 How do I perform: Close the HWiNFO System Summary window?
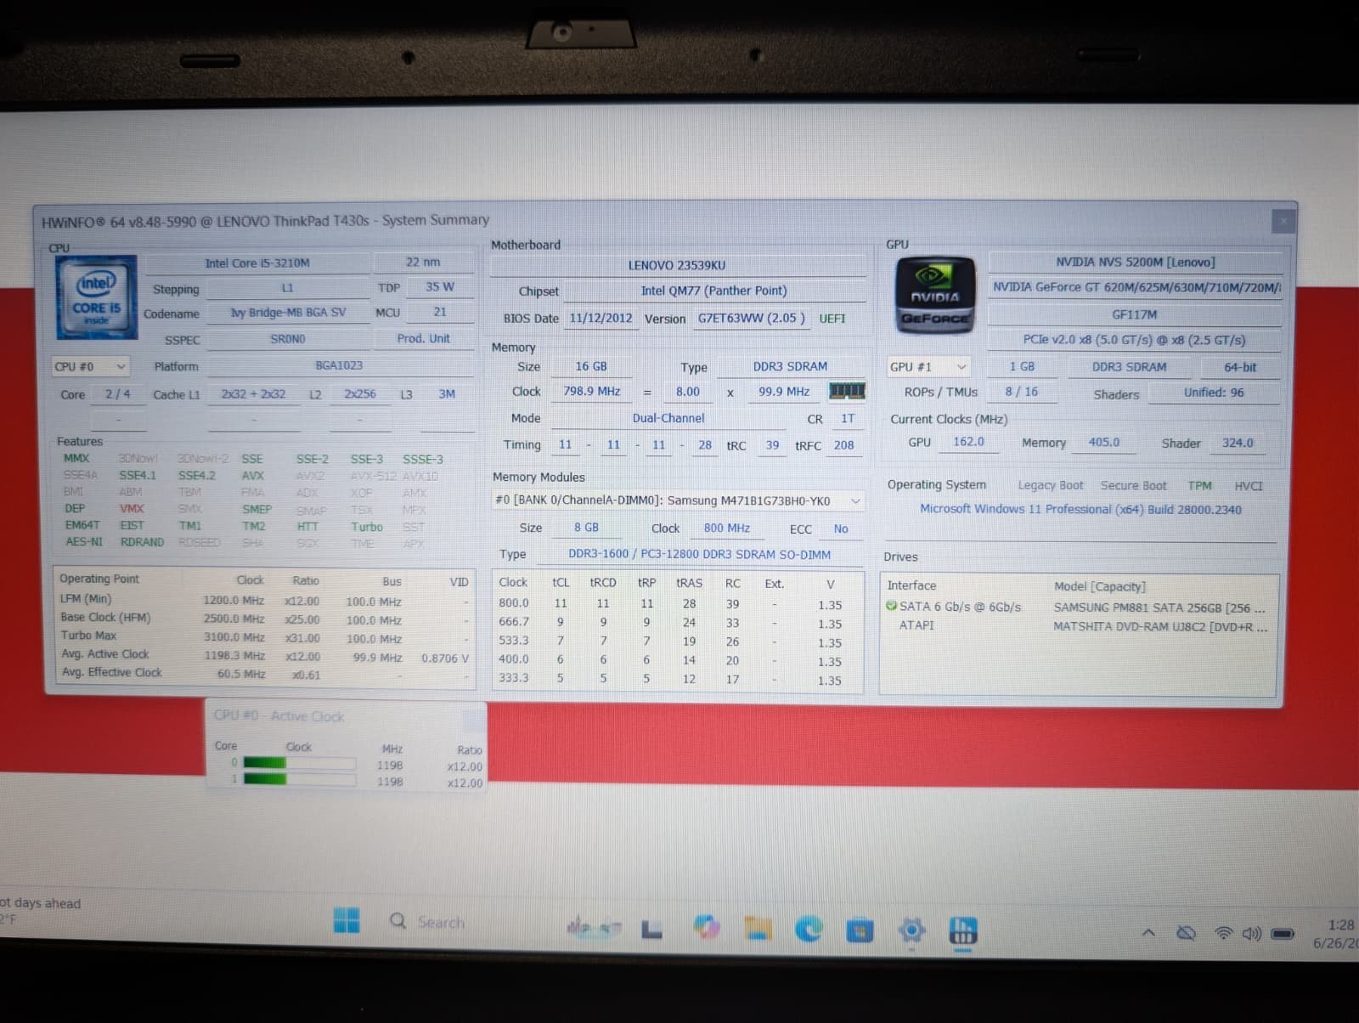[x=1283, y=221]
